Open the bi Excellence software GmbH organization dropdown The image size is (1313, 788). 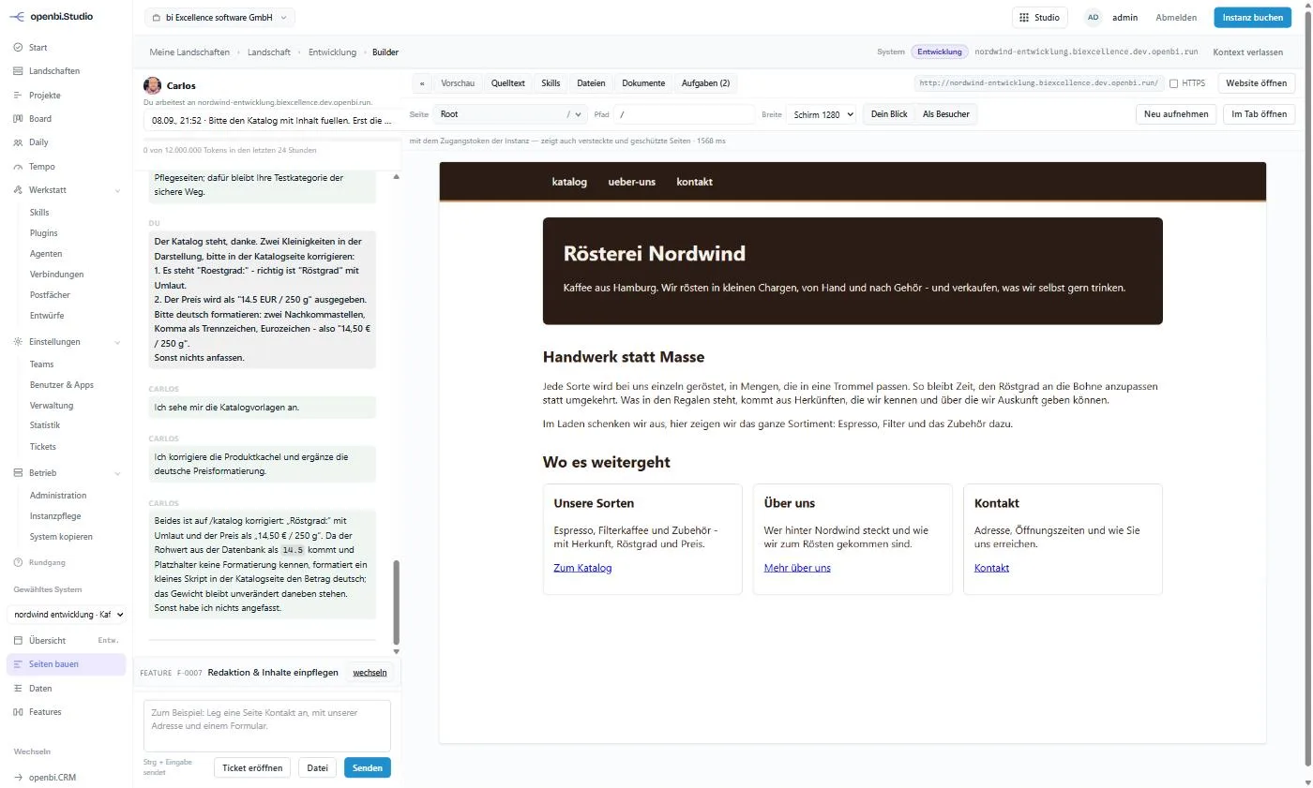219,18
